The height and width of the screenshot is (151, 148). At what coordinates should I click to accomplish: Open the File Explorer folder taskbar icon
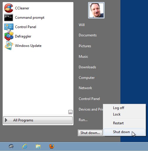[x=38, y=147]
